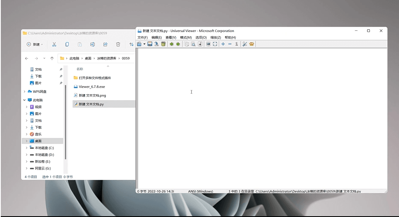The height and width of the screenshot is (217, 399).
Task: Open the 选项(O) menu
Action: [201, 37]
